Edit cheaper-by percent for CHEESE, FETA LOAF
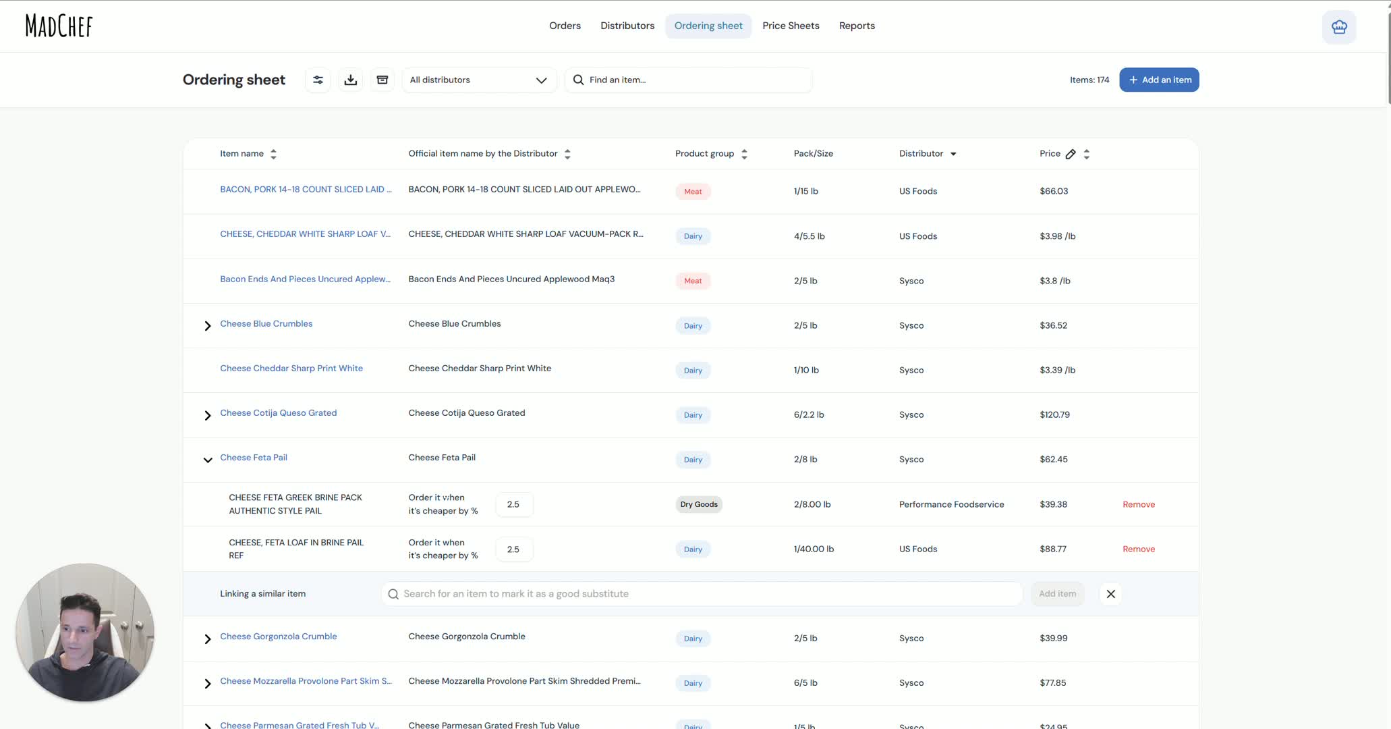The height and width of the screenshot is (729, 1391). pos(514,549)
